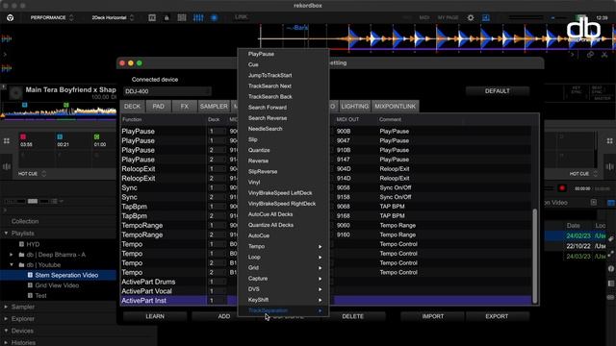Click the ADD button
The width and height of the screenshot is (616, 346).
(x=224, y=316)
